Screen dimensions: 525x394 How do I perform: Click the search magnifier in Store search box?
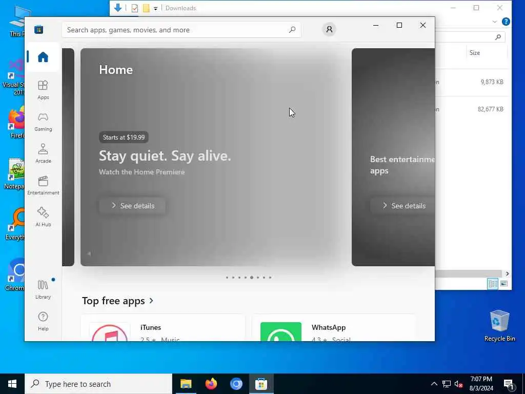[292, 30]
